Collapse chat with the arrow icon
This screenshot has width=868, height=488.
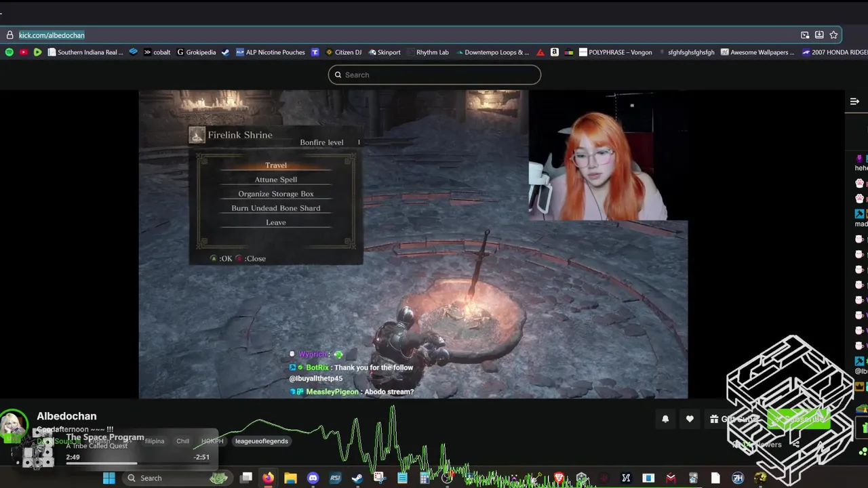[854, 102]
